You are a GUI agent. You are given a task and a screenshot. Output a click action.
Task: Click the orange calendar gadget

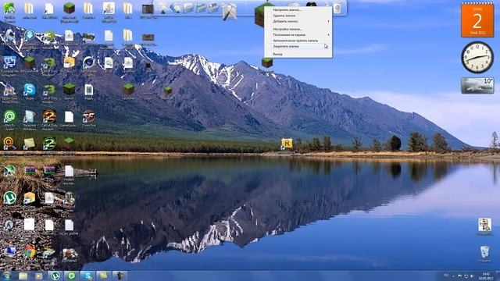point(477,20)
